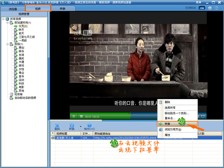The width and height of the screenshot is (224, 168).
Task: Click the 删除 toolbar icon
Action: (57, 127)
